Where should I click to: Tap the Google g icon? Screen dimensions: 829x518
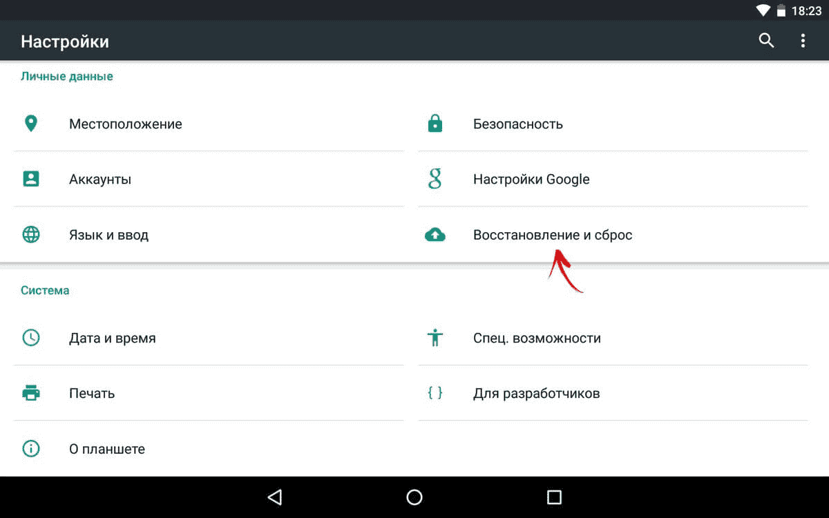point(435,179)
